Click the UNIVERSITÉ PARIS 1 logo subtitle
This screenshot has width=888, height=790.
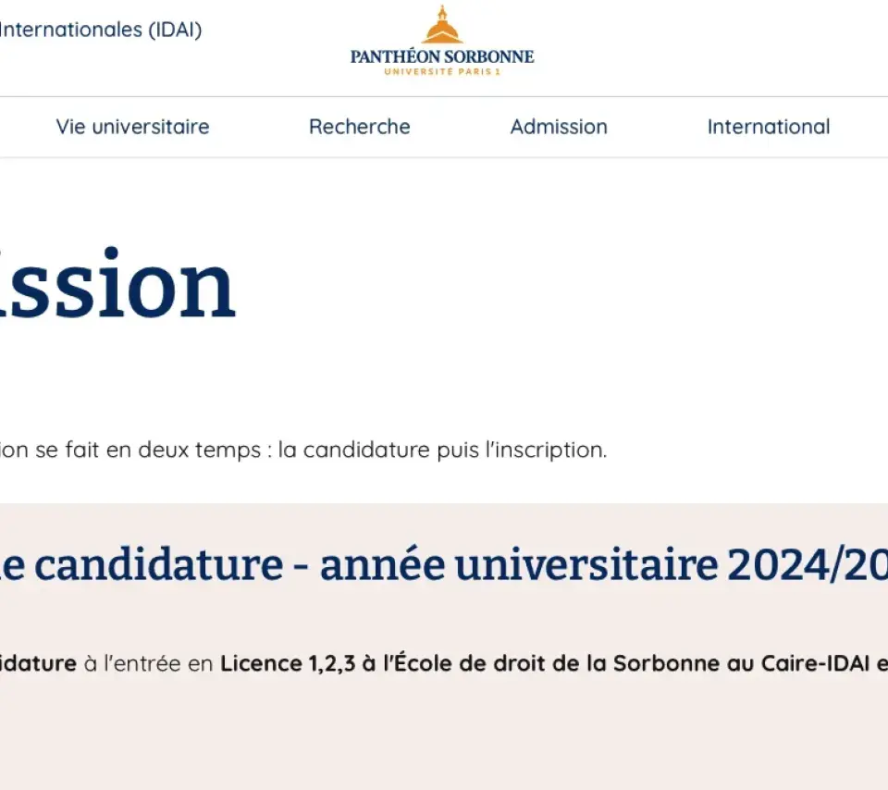pos(442,71)
